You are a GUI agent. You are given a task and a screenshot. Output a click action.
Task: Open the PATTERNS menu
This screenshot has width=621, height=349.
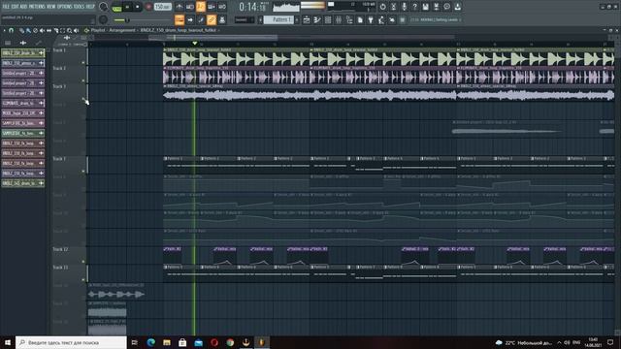pyautogui.click(x=37, y=7)
